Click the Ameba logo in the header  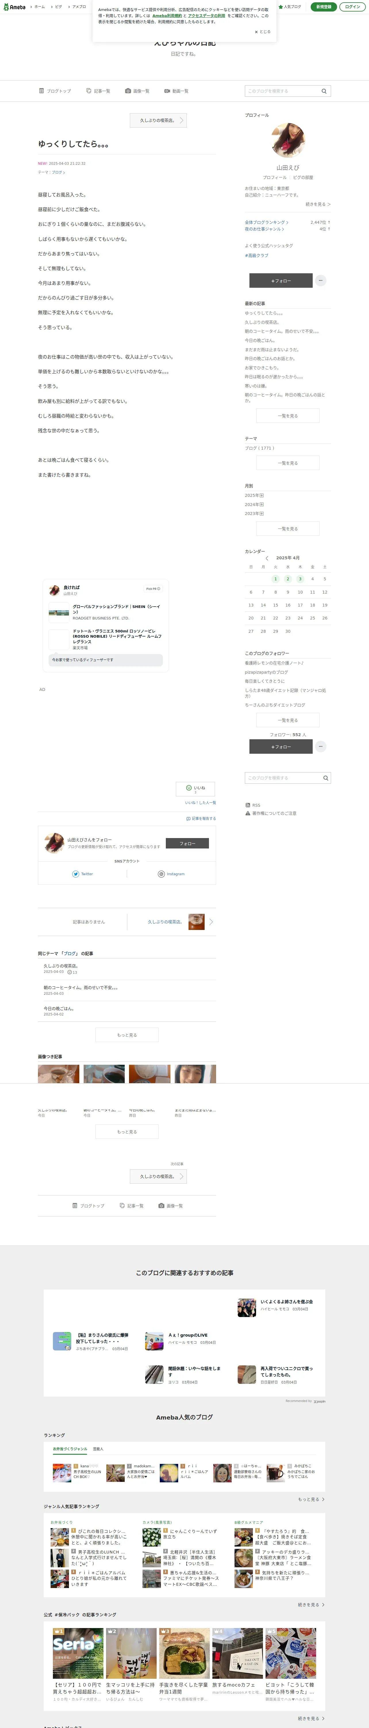pos(14,7)
